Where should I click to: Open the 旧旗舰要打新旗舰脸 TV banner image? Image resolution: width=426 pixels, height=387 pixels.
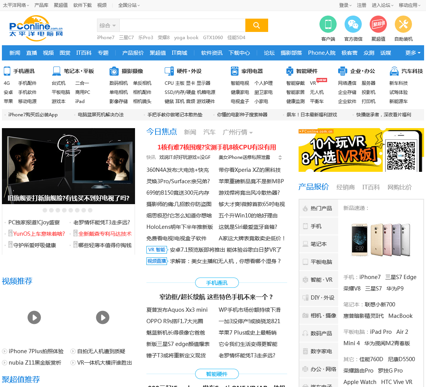coord(68,166)
